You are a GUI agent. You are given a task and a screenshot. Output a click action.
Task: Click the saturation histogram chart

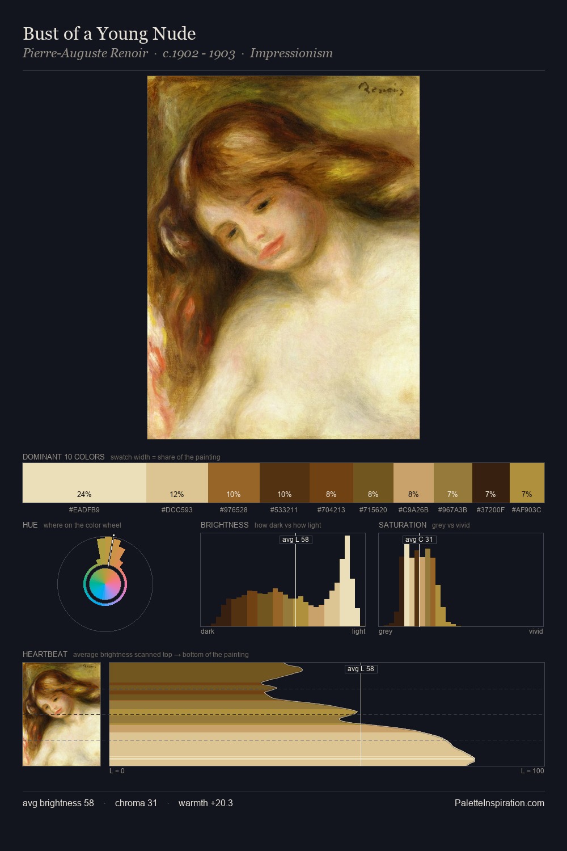[x=461, y=580]
